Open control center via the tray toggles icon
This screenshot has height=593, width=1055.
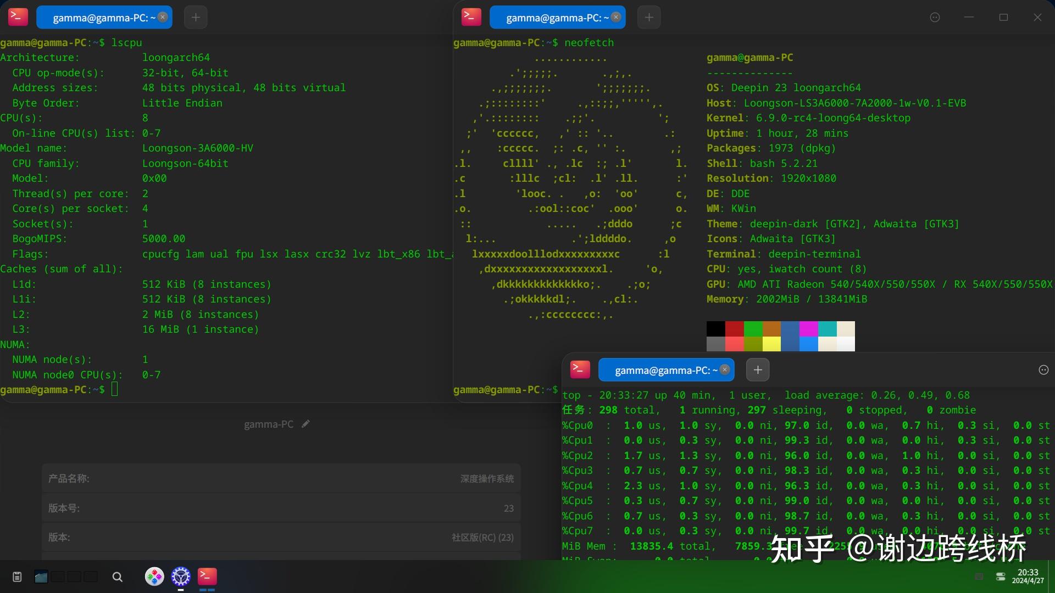coord(1001,577)
